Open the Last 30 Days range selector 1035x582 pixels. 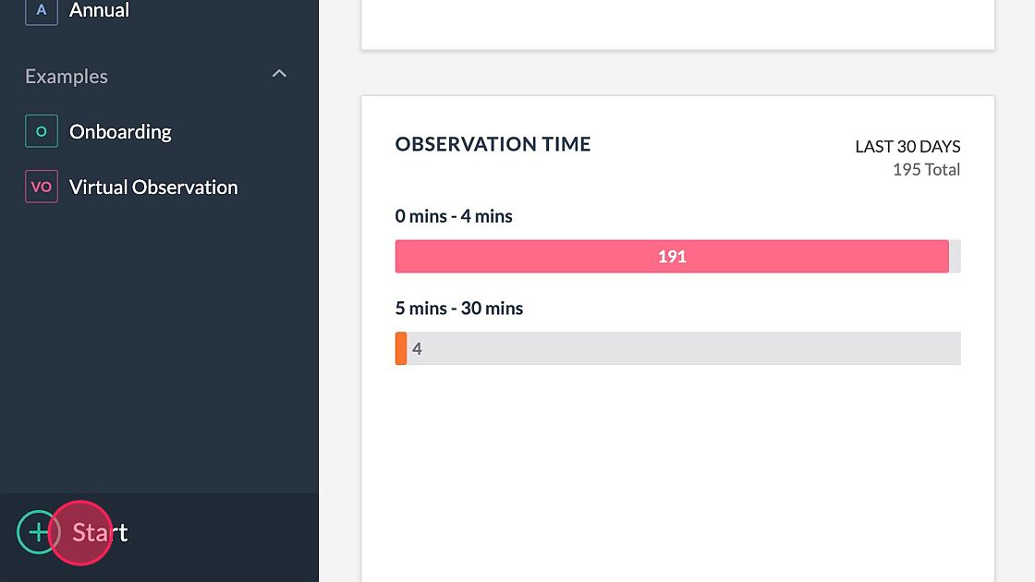point(907,146)
